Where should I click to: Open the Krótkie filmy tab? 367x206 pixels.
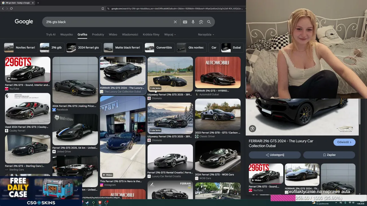point(151,35)
